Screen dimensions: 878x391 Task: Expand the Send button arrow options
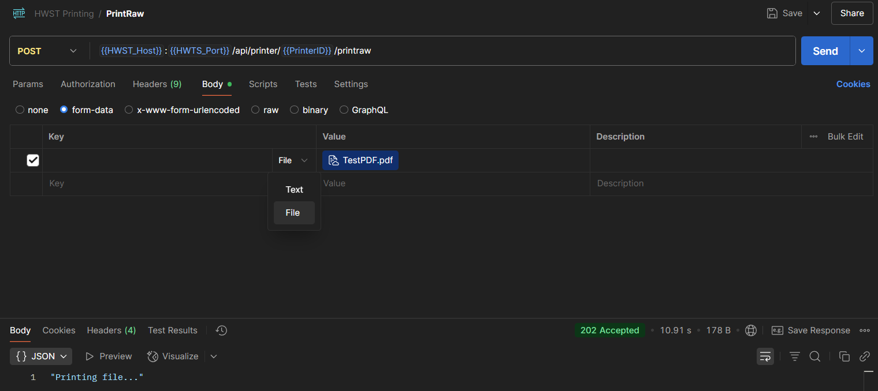coord(861,51)
